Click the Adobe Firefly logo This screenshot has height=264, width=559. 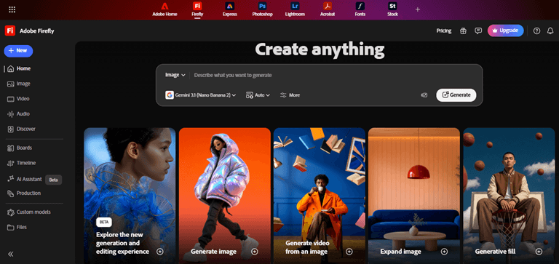[x=10, y=31]
